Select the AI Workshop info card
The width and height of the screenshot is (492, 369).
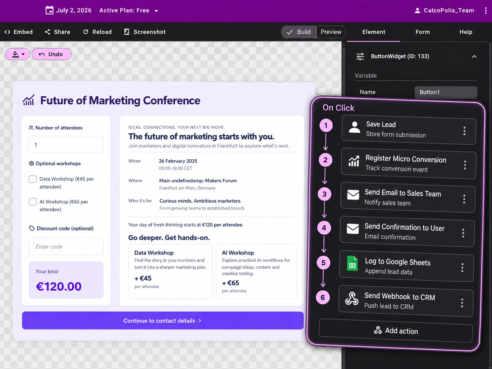[256, 271]
